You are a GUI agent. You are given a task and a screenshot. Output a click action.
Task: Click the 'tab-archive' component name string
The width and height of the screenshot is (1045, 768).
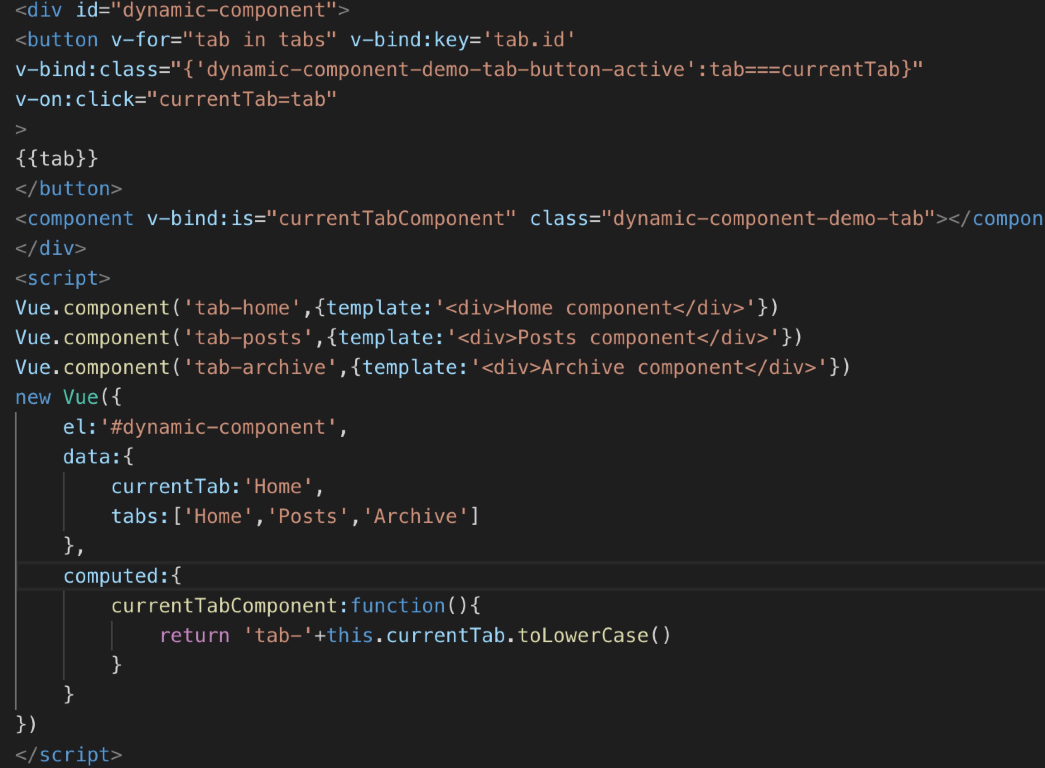pyautogui.click(x=260, y=367)
